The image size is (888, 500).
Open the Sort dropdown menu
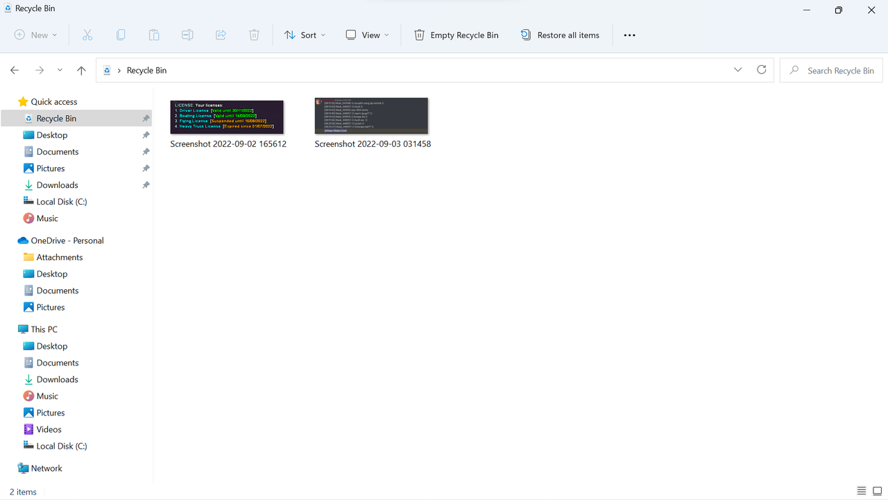[305, 35]
